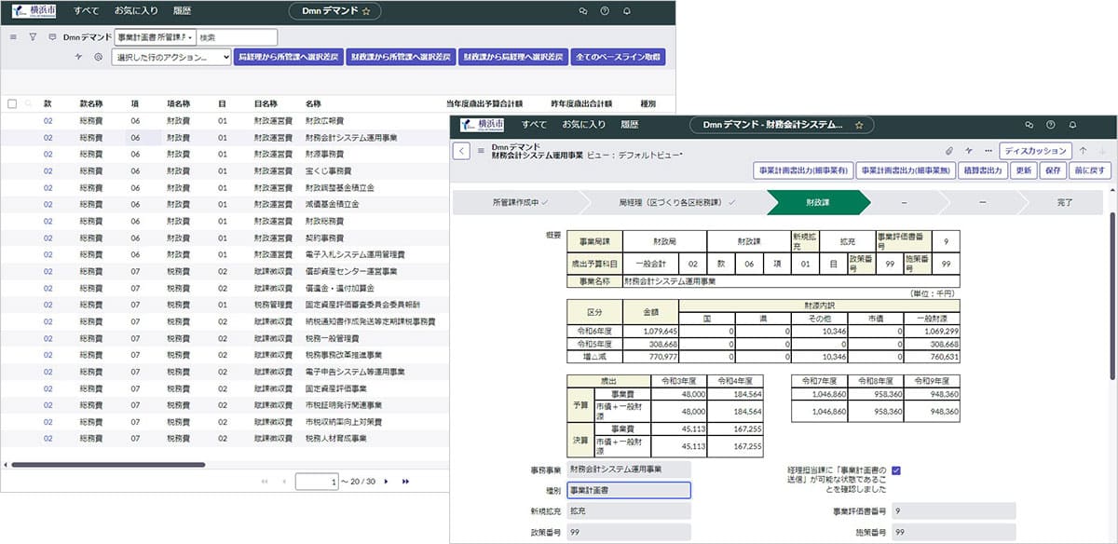The image size is (1118, 544).
Task: Open the help icon in the list window header
Action: tap(605, 11)
